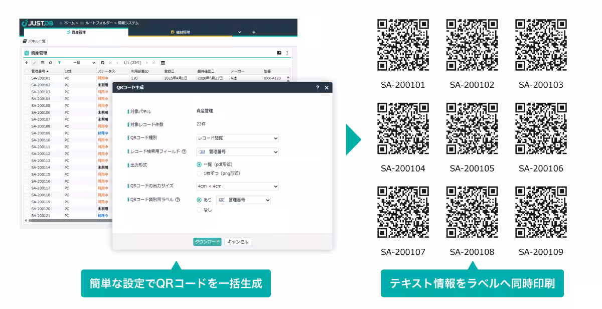Tick the header select-all checkbox
602x309 pixels.
point(27,72)
